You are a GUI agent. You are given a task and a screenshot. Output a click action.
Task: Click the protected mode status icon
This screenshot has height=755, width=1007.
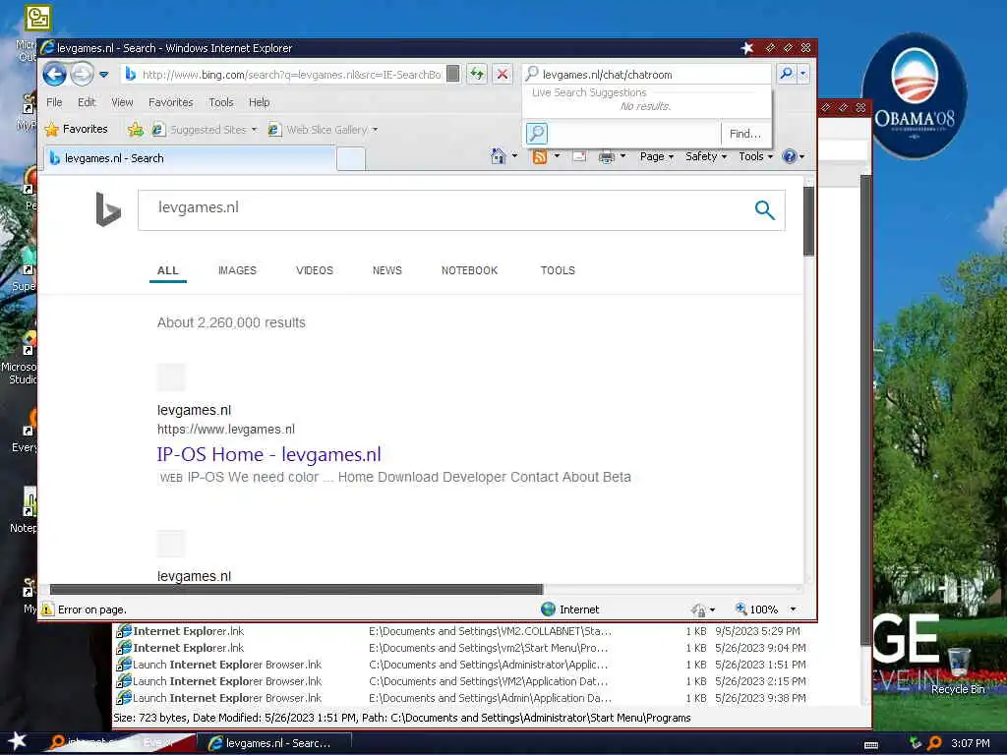pyautogui.click(x=698, y=610)
